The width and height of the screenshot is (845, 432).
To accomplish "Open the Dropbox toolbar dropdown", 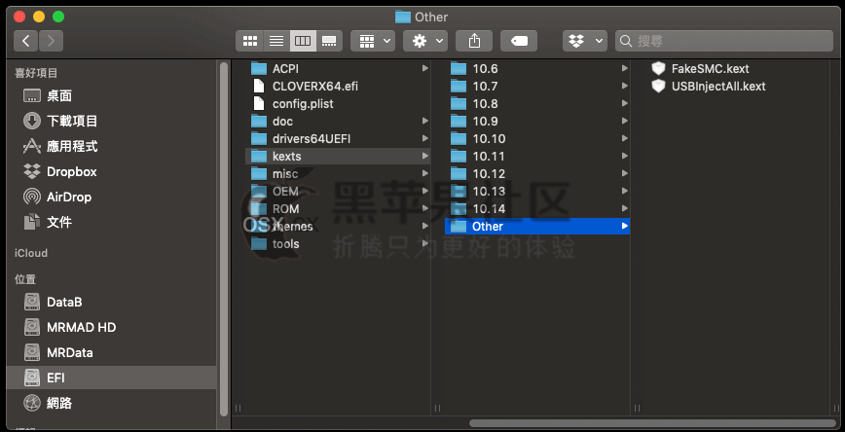I will pos(585,41).
